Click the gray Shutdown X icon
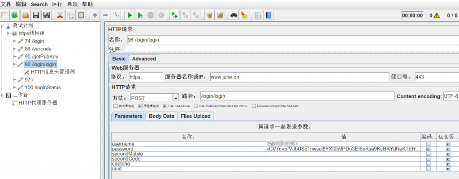 click(x=161, y=15)
